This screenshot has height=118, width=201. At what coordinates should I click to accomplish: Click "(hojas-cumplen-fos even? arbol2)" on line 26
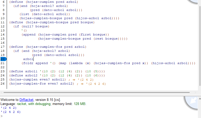click(x=42, y=84)
